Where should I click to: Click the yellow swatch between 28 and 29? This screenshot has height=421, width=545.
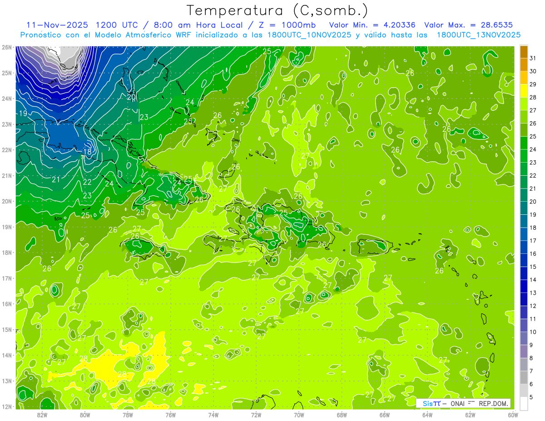point(524,91)
